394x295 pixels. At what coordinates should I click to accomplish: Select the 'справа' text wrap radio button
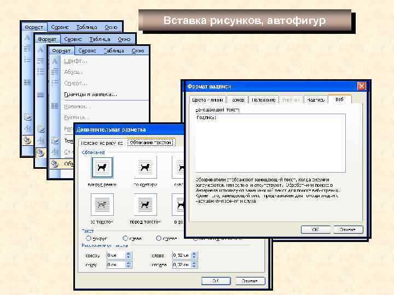coord(159,238)
